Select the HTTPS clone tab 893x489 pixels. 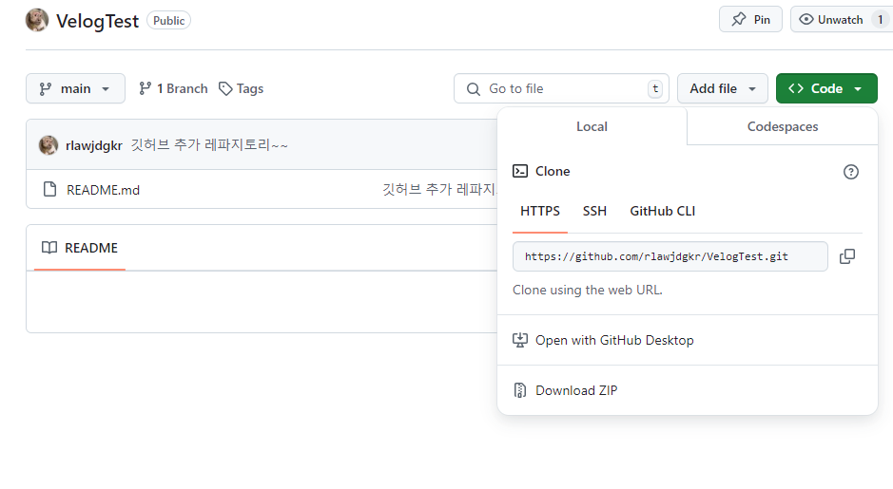(540, 211)
